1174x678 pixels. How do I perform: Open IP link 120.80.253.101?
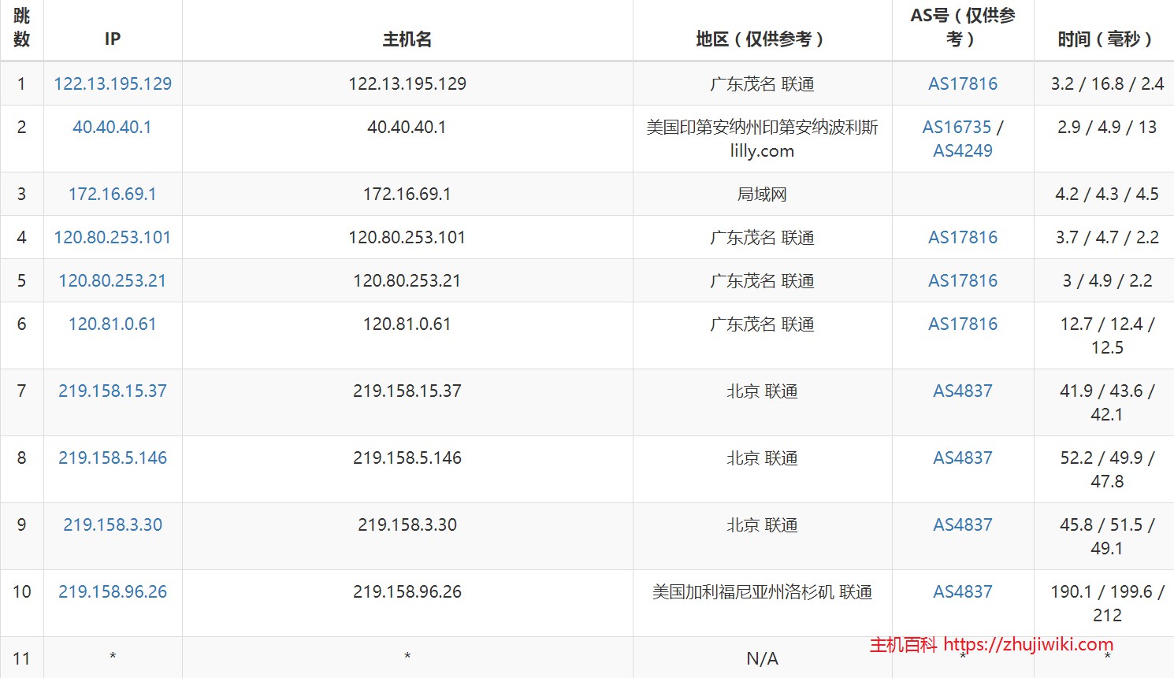coord(113,237)
